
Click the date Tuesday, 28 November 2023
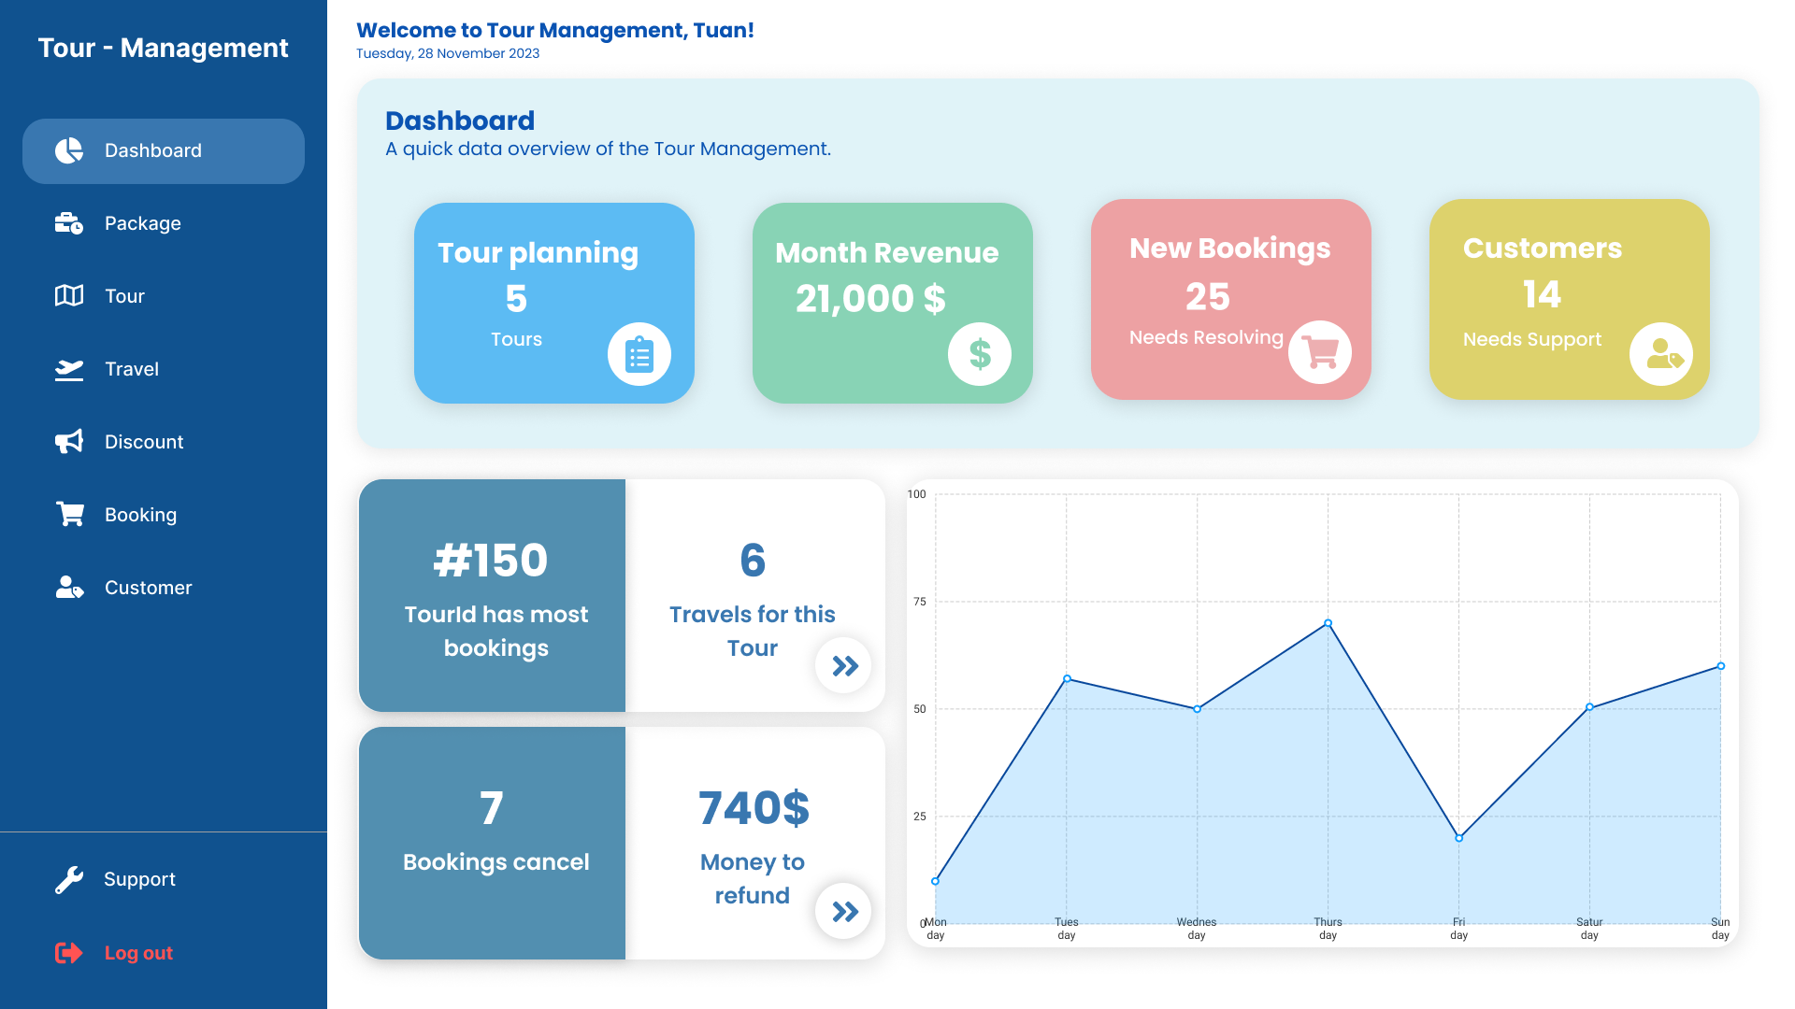[x=448, y=53]
